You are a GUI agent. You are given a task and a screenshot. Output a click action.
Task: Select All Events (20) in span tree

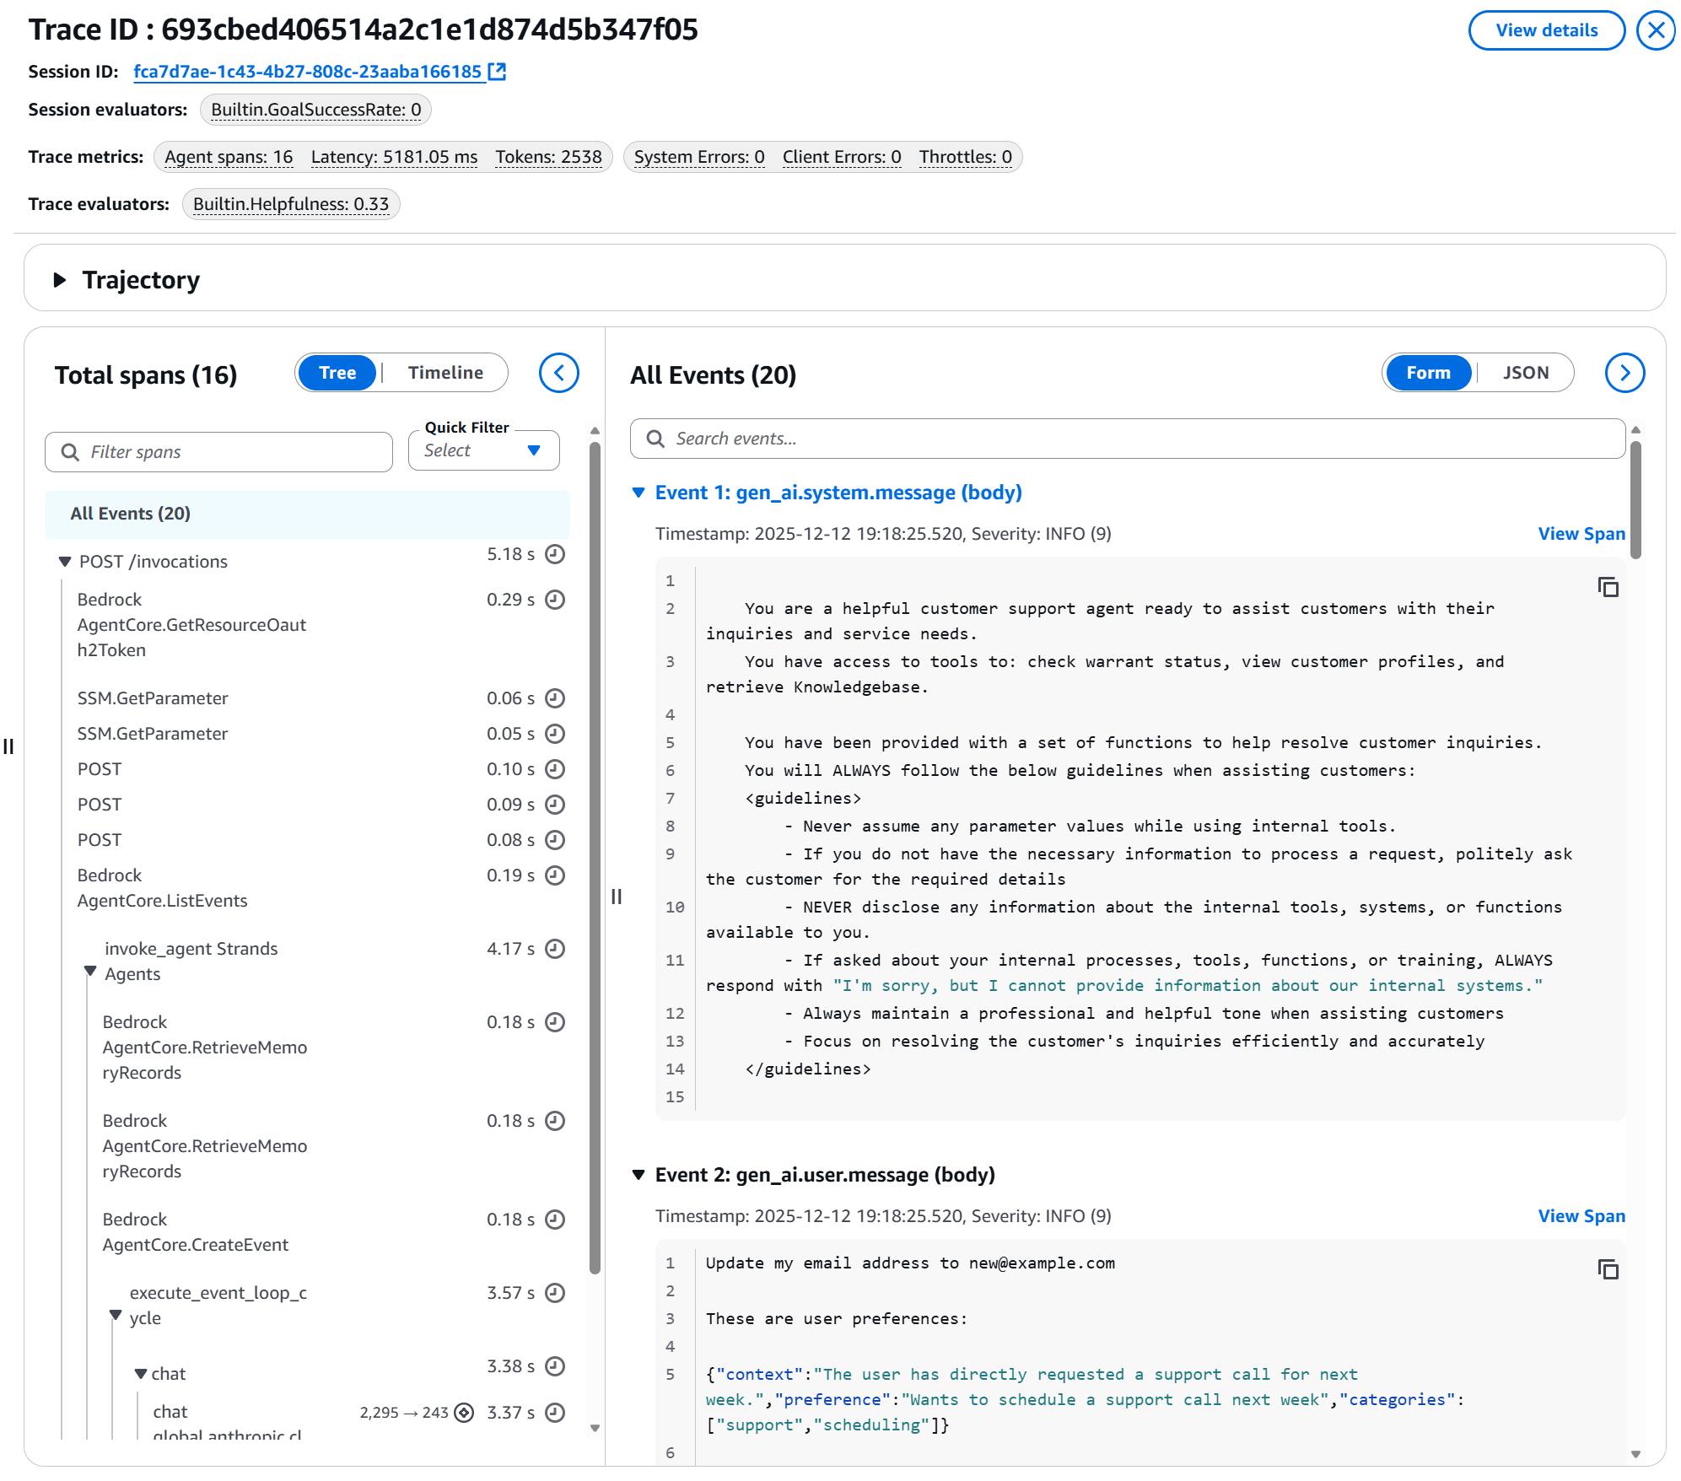[131, 514]
